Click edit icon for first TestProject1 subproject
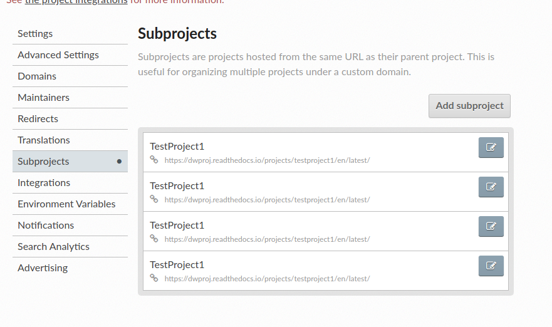The height and width of the screenshot is (327, 552). click(491, 147)
